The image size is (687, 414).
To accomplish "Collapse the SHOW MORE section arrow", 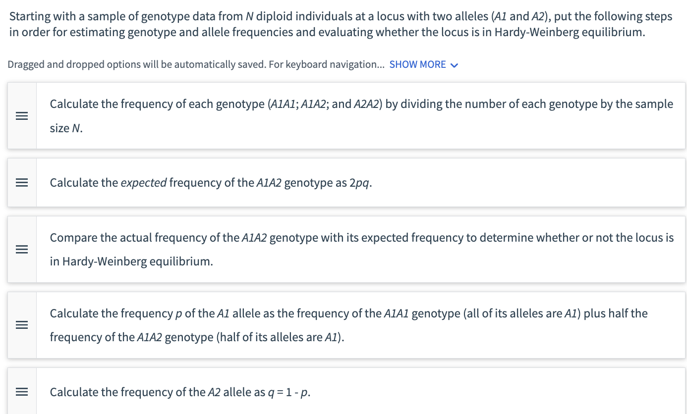I will point(454,64).
